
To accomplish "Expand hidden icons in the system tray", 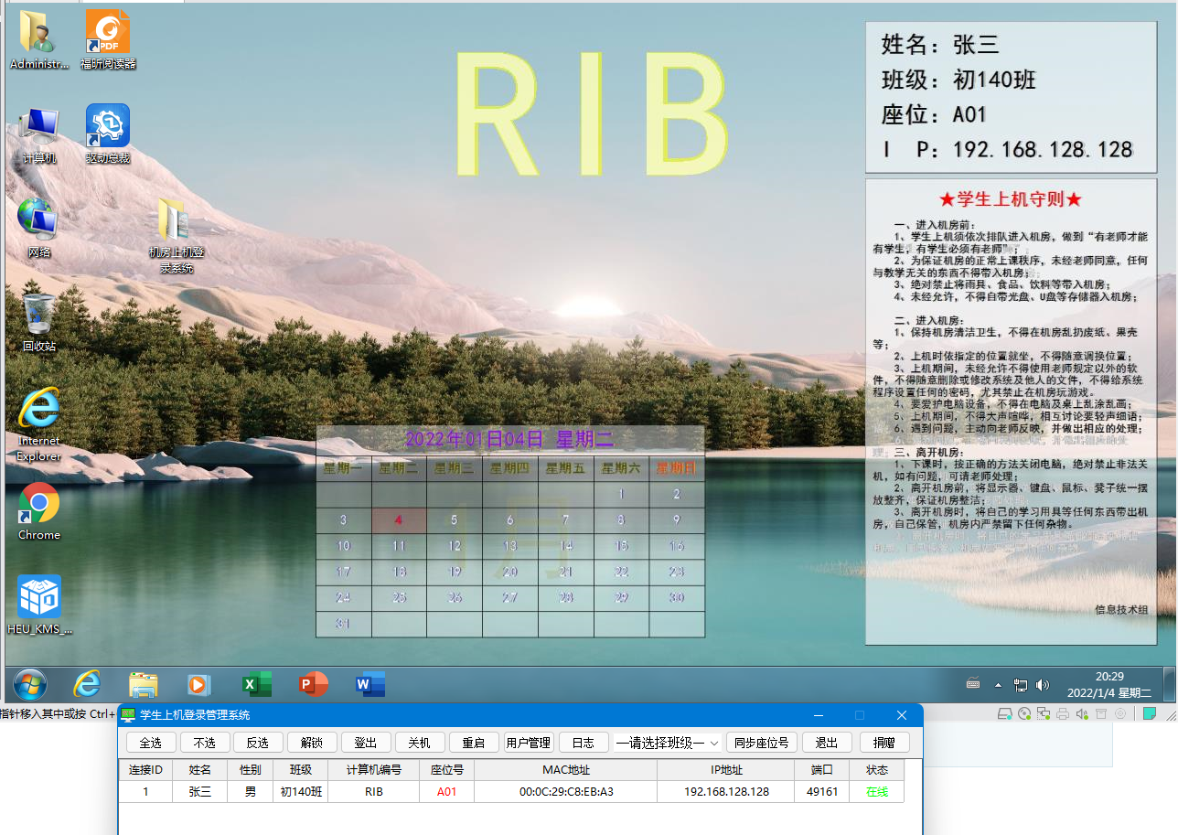I will [x=998, y=684].
